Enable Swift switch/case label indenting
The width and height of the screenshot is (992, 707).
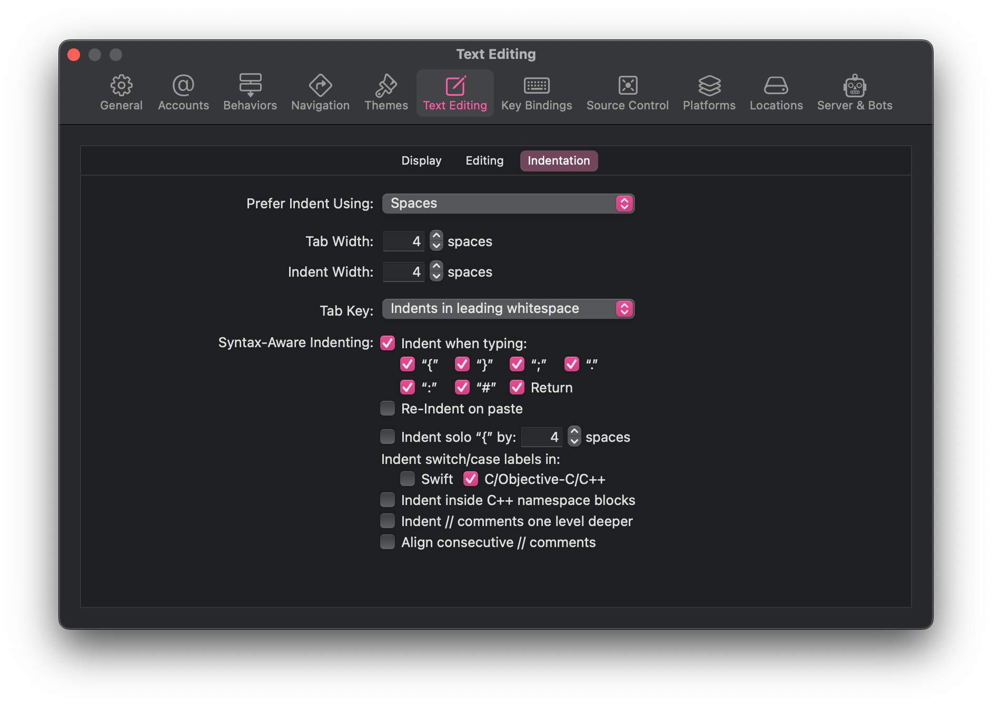coord(408,479)
